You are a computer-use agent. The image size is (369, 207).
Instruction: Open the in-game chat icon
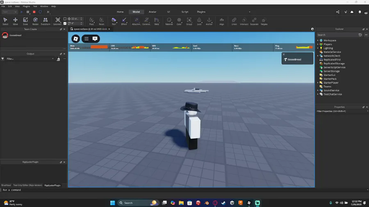tap(95, 39)
